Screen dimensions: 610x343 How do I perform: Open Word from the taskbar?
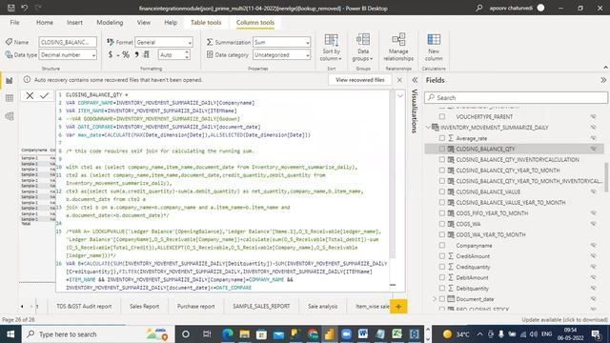(363, 334)
